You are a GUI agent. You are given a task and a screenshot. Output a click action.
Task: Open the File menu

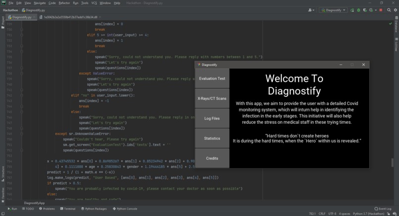click(11, 3)
